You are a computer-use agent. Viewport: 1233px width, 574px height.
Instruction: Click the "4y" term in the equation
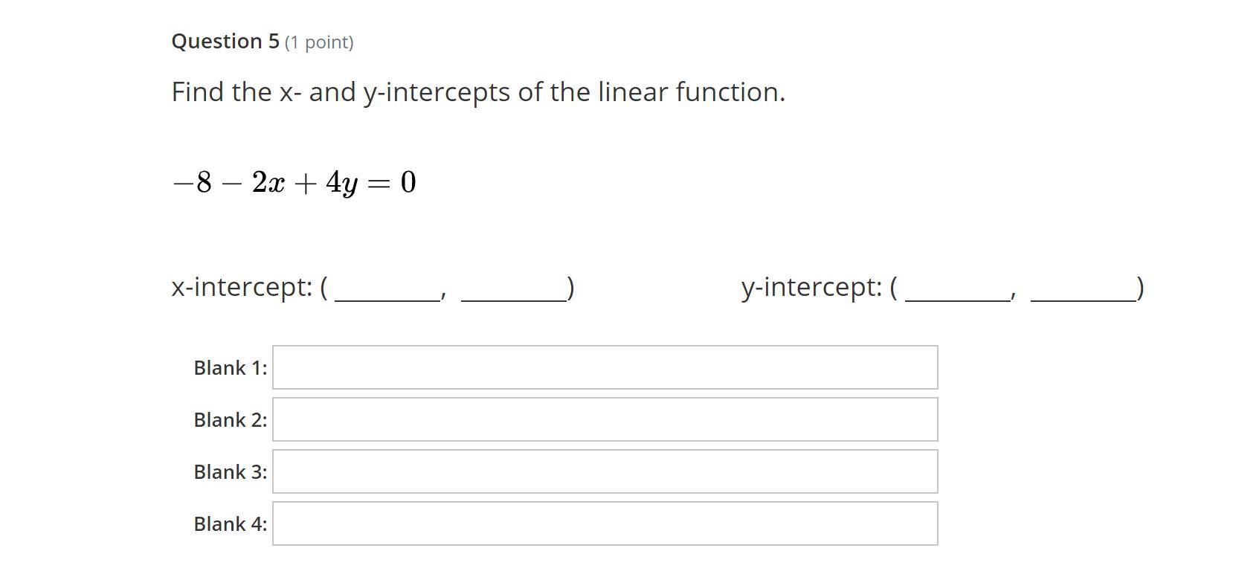(341, 183)
